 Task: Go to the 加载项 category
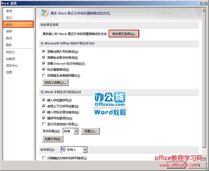pos(10,59)
